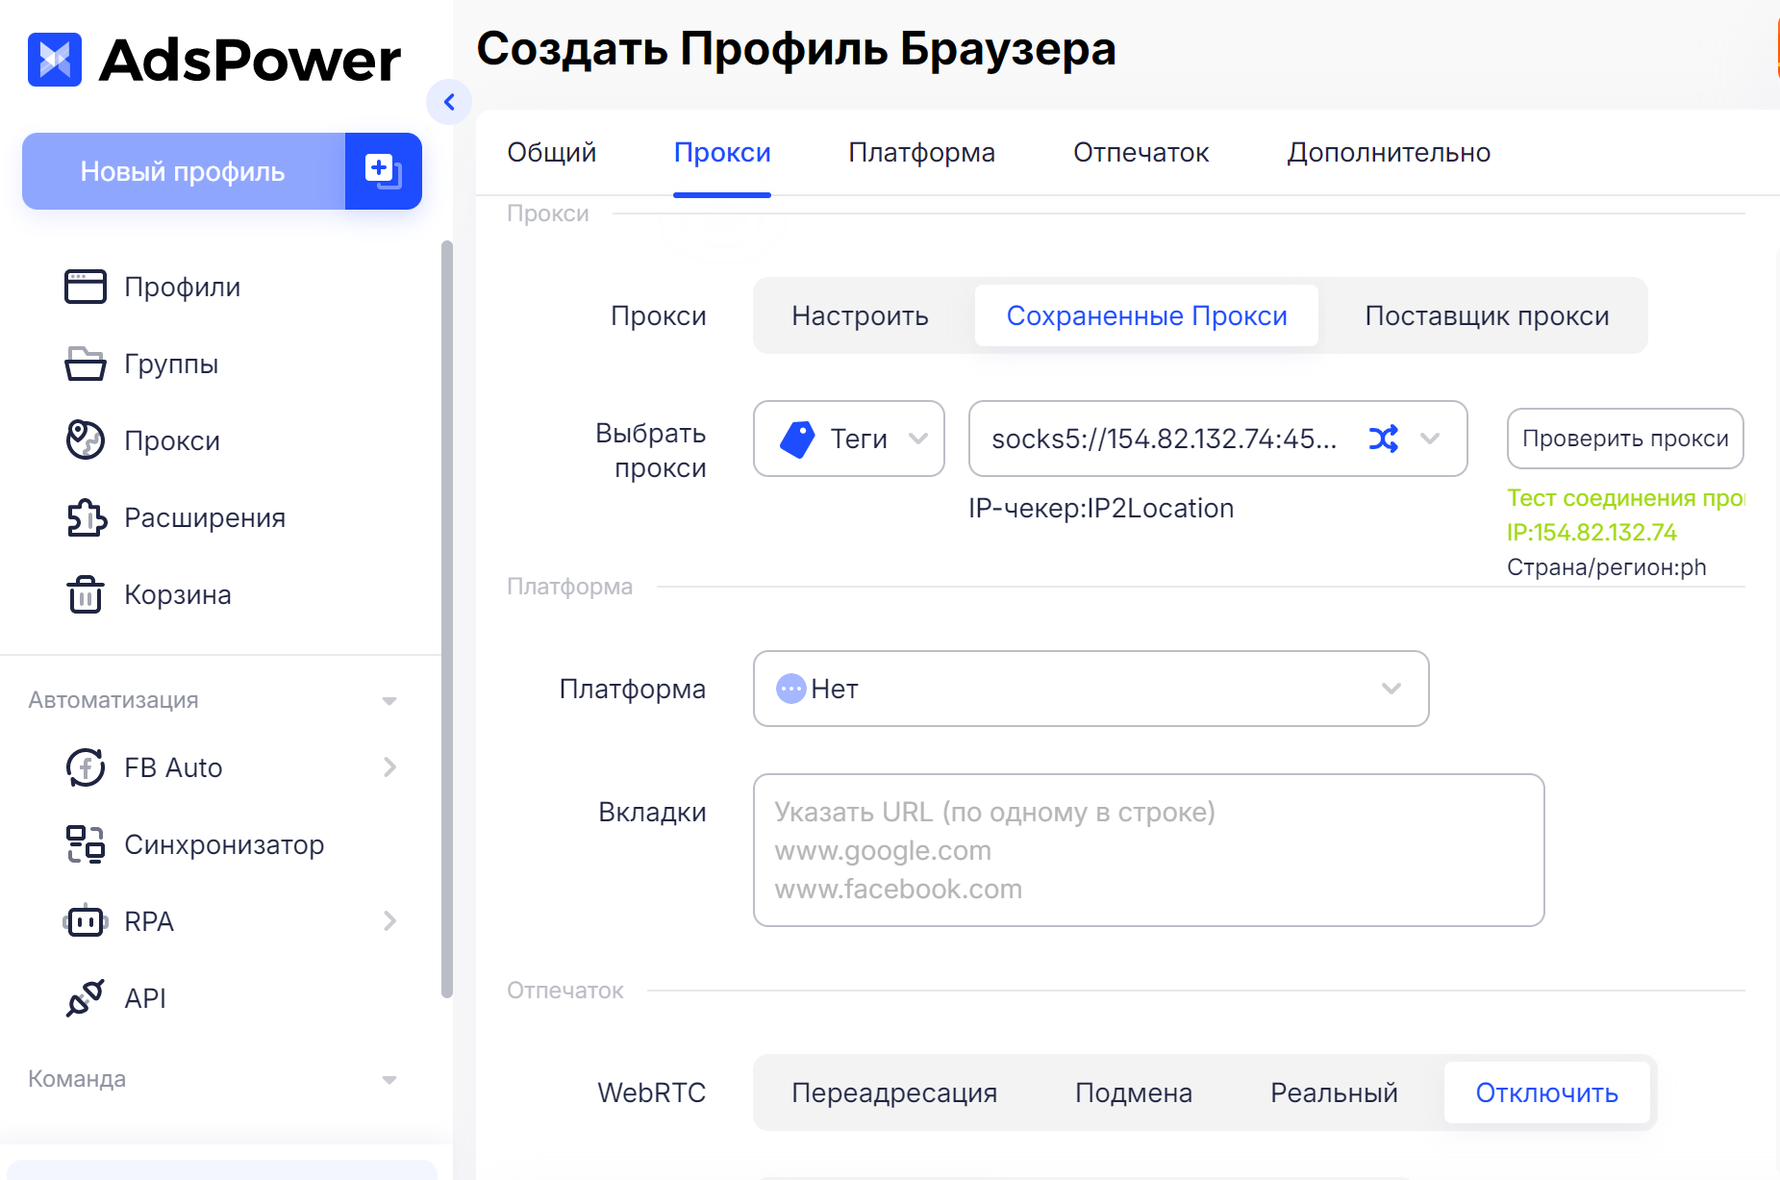
Task: Select WebRTC Реальный option
Action: point(1334,1092)
